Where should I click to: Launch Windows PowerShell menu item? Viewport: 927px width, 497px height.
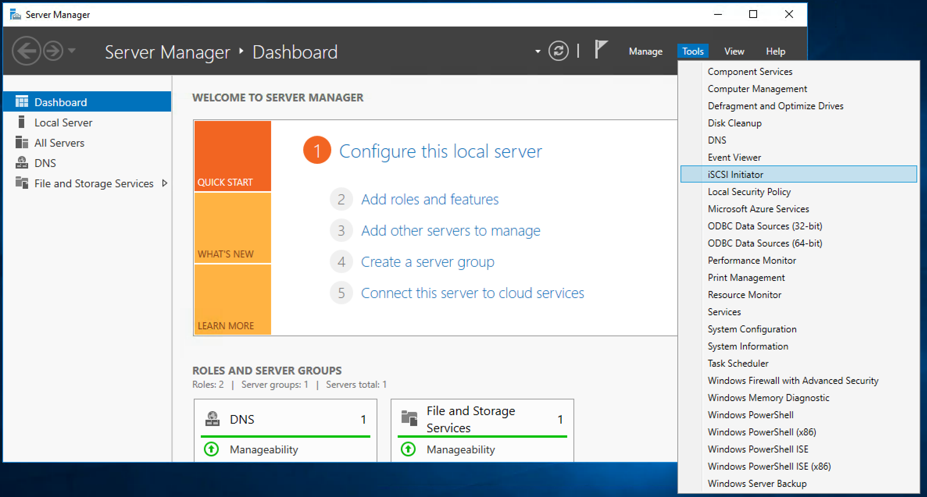click(x=798, y=415)
